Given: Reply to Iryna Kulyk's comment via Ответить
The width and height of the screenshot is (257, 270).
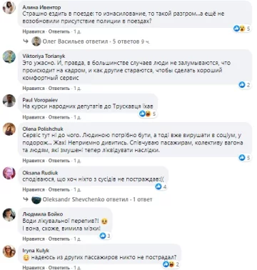Looking at the screenshot, I should (x=59, y=268).
